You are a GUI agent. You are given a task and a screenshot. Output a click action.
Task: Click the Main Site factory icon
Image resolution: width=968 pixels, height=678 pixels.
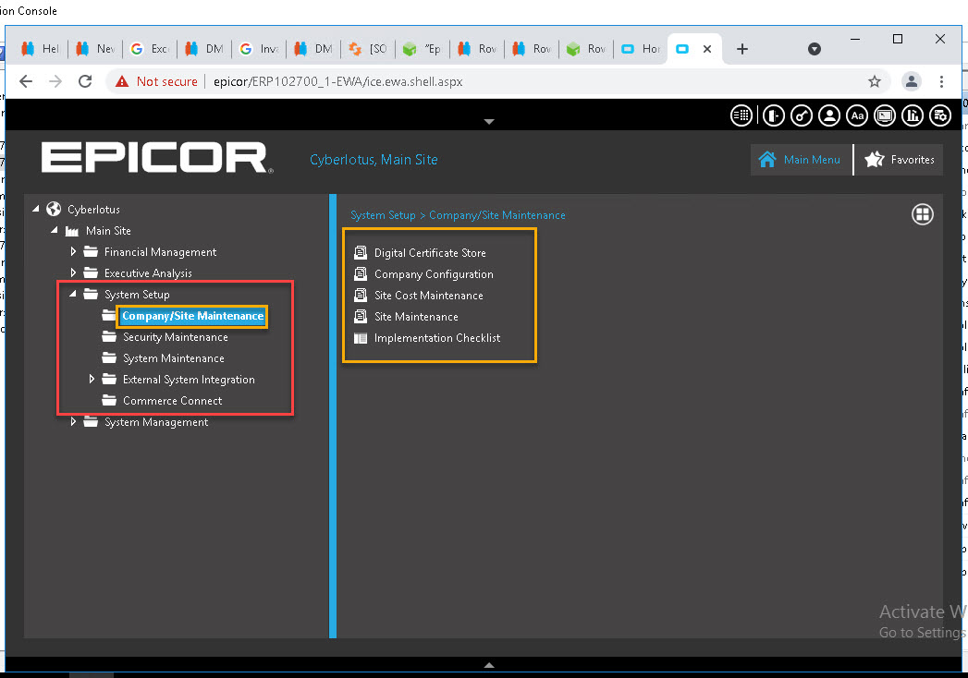tap(72, 231)
